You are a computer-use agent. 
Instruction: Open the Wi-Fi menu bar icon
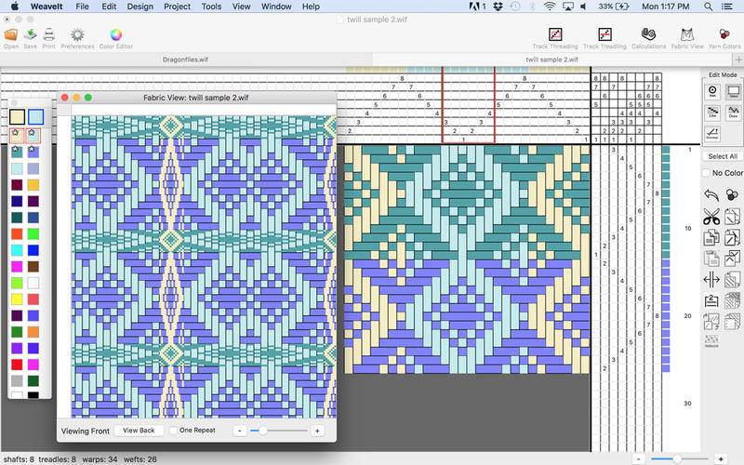[x=550, y=7]
